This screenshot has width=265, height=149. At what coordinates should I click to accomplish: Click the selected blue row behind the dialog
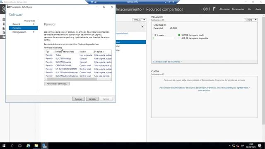[x=131, y=42]
